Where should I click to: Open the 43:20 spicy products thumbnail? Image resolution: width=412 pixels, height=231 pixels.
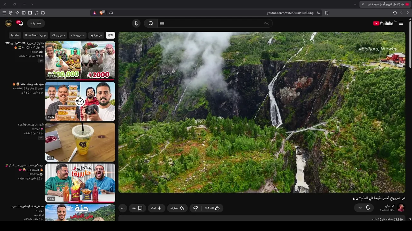point(80,183)
